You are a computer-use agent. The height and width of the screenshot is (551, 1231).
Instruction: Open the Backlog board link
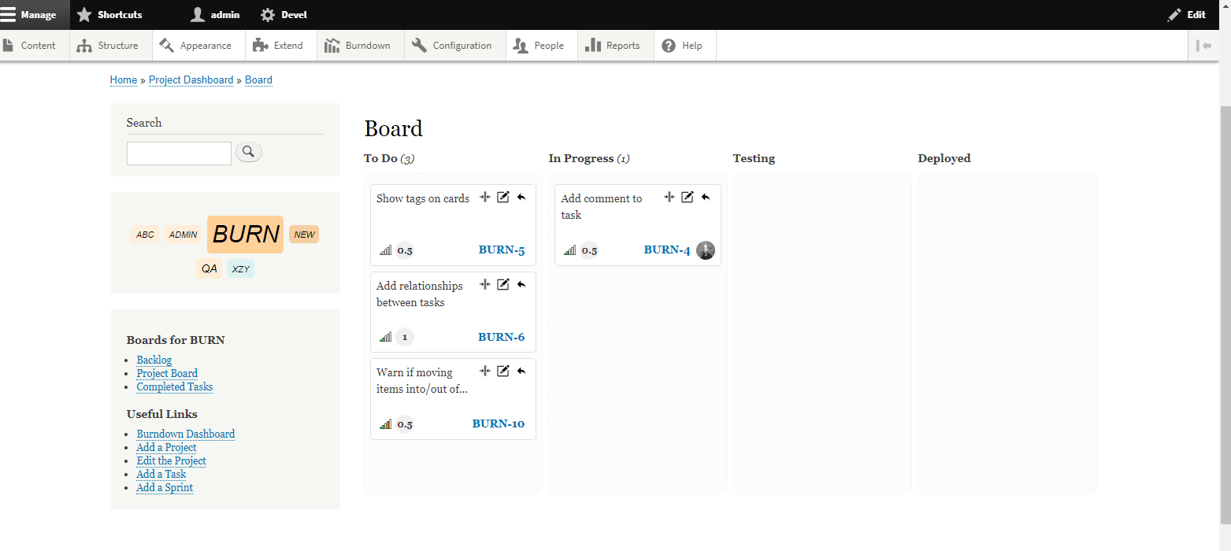pyautogui.click(x=154, y=360)
